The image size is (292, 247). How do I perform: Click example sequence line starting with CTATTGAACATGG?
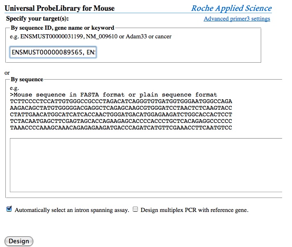[x=121, y=114]
